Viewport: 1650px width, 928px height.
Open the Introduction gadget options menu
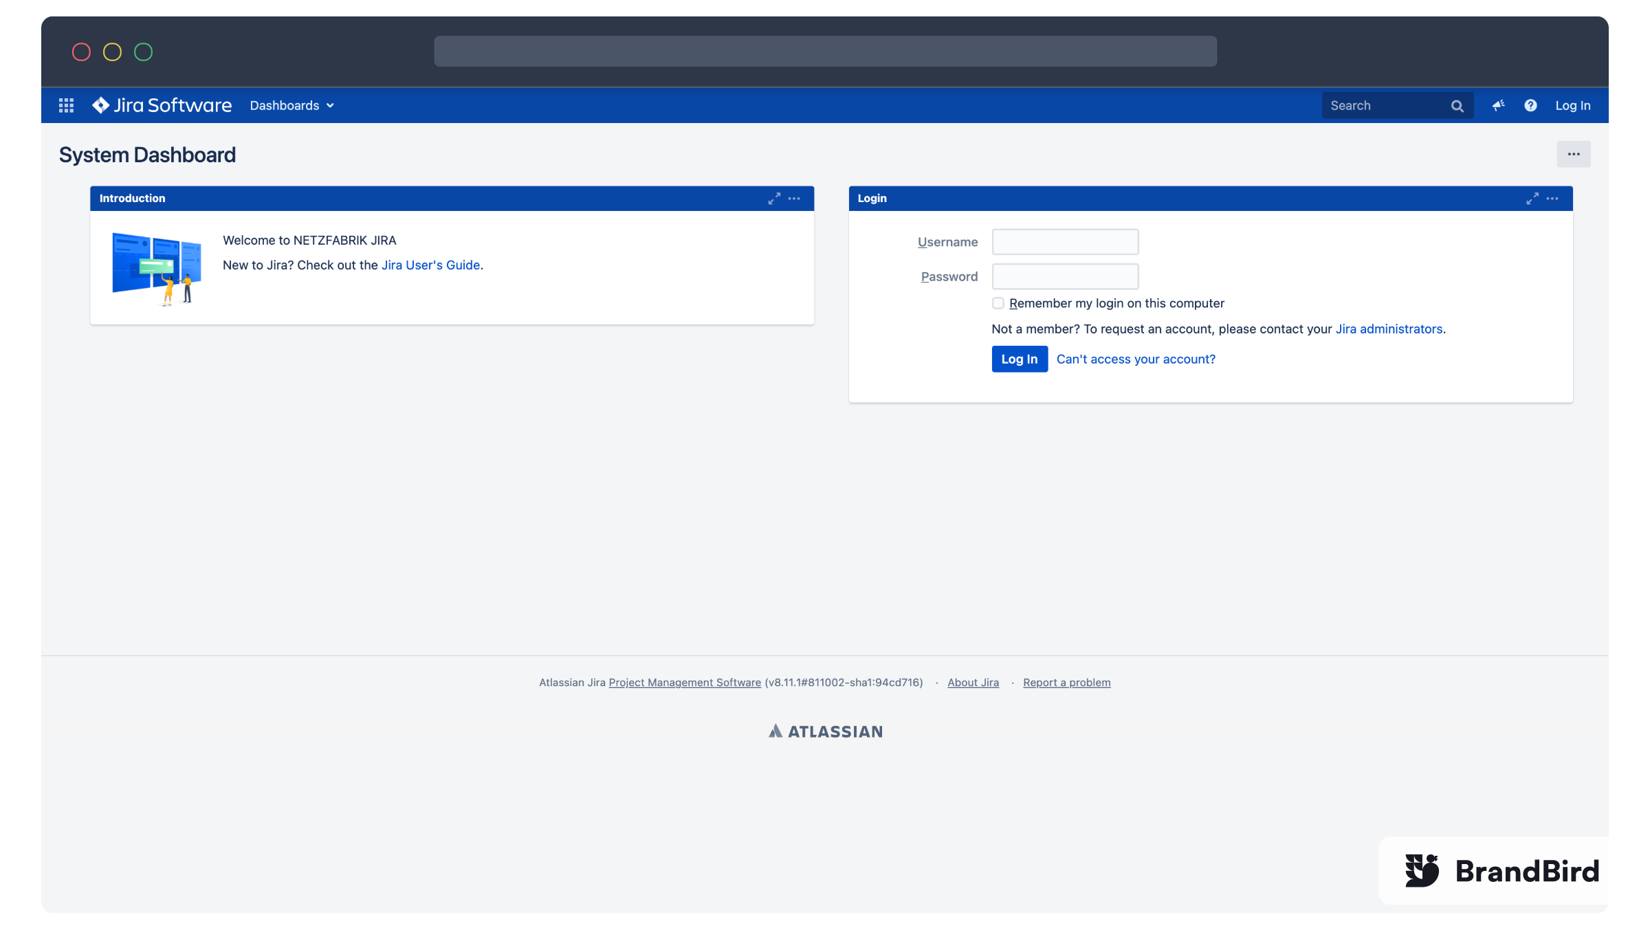(794, 198)
